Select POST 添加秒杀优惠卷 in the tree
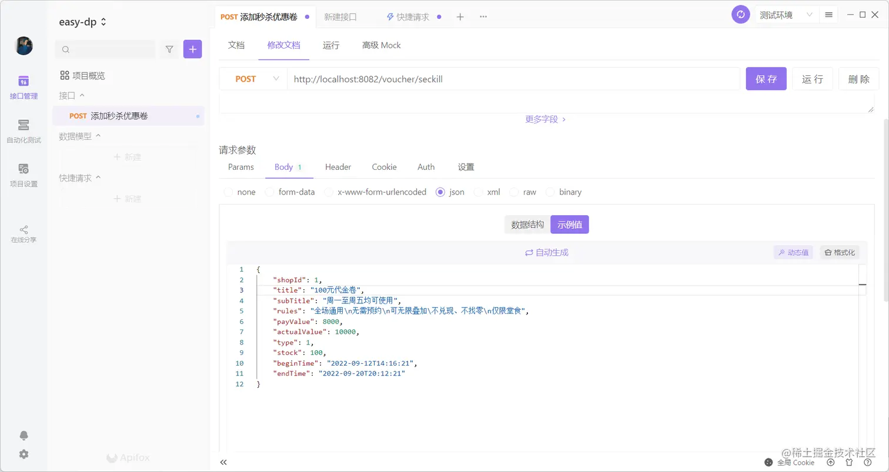 (x=128, y=116)
